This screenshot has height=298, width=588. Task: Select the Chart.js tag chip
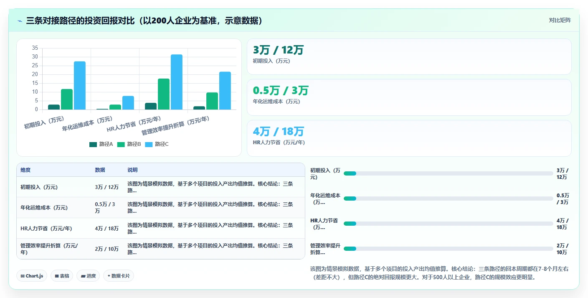point(32,276)
